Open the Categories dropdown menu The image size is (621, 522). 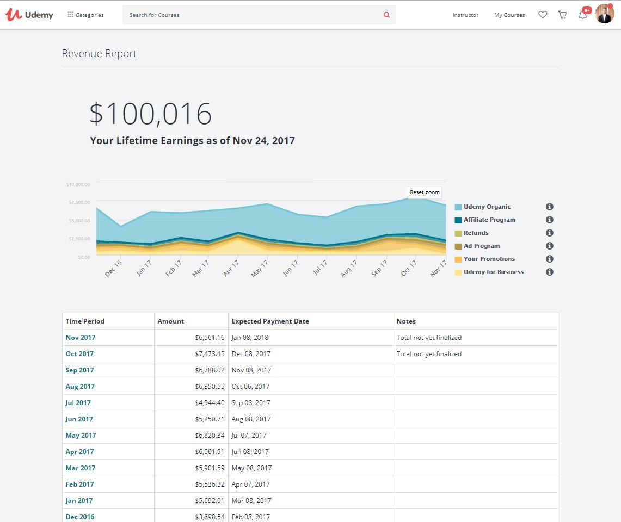pyautogui.click(x=85, y=15)
